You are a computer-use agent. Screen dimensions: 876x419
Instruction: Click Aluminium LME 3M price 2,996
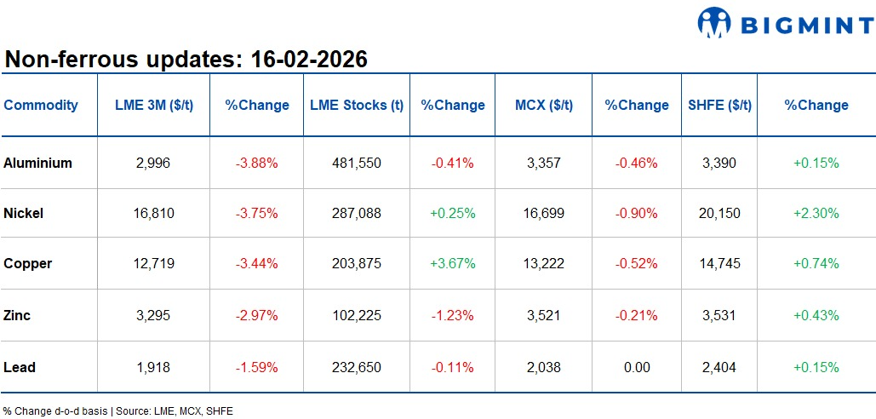[154, 163]
